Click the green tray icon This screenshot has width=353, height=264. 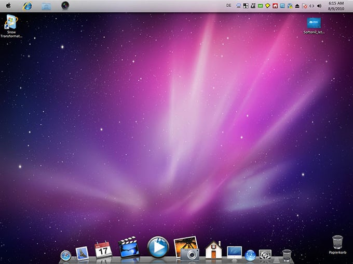(261, 6)
